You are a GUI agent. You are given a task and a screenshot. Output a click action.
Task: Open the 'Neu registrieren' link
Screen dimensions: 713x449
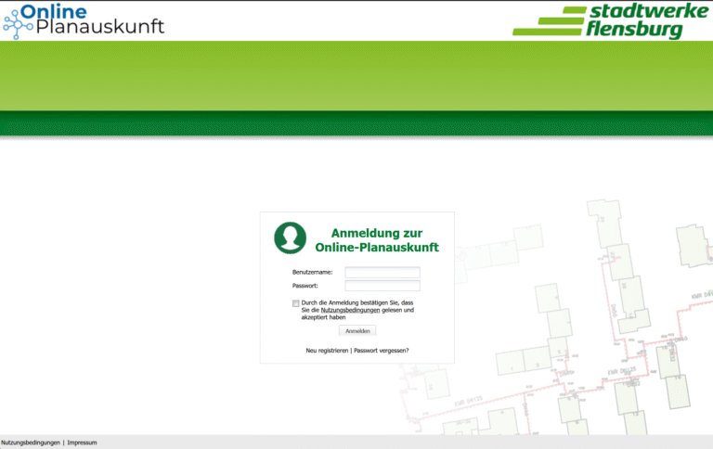click(327, 351)
